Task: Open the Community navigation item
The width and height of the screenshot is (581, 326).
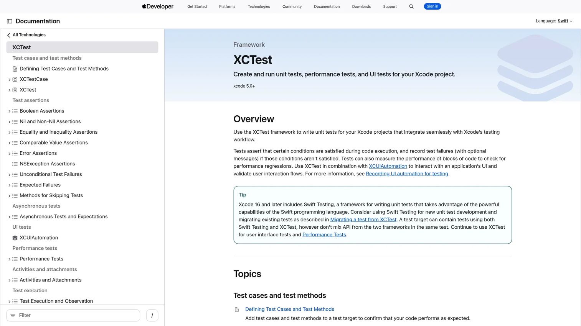Action: [x=292, y=7]
